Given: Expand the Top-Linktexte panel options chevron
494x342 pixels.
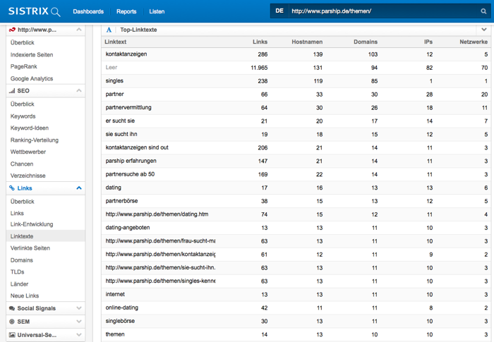Looking at the screenshot, I should point(483,30).
